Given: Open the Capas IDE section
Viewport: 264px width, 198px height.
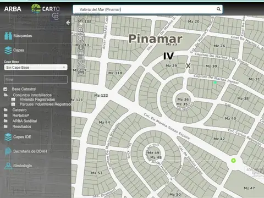Looking at the screenshot, I should point(22,137).
